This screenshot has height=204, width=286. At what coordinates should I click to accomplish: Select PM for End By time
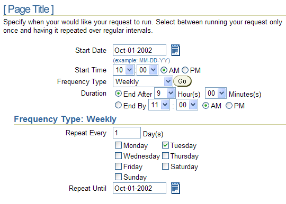click(229, 106)
